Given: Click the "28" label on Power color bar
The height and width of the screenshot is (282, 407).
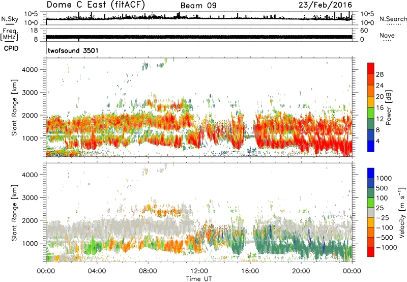Looking at the screenshot, I should point(380,74).
